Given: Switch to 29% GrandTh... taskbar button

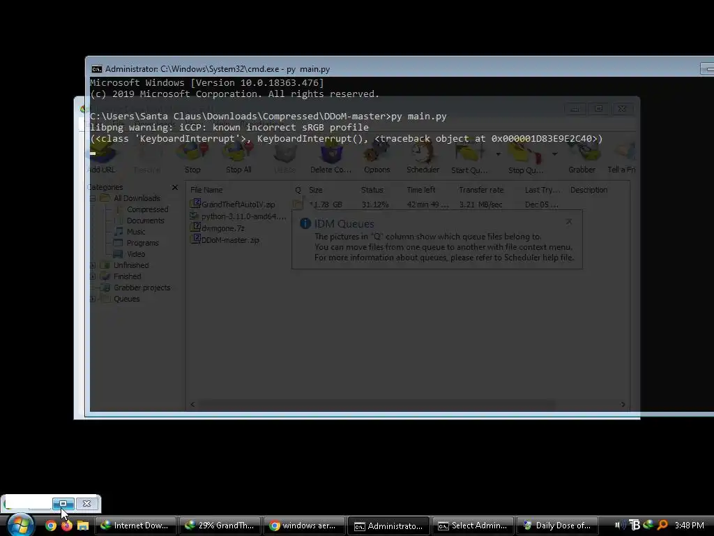Looking at the screenshot, I should pyautogui.click(x=220, y=526).
